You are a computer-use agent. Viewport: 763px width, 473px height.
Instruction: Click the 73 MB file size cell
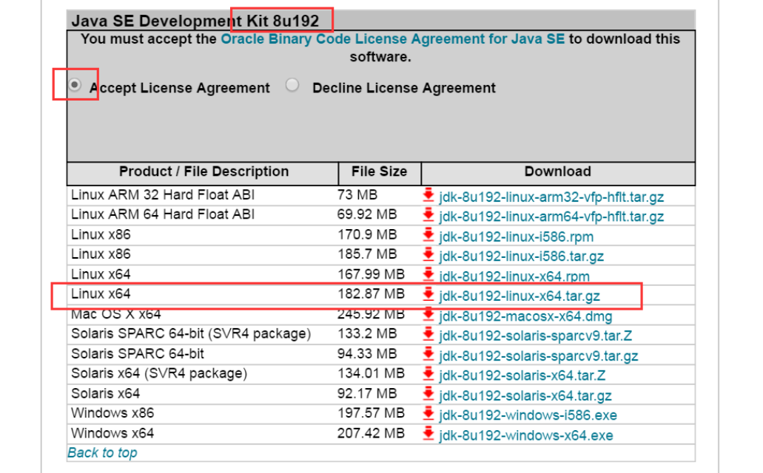click(357, 195)
